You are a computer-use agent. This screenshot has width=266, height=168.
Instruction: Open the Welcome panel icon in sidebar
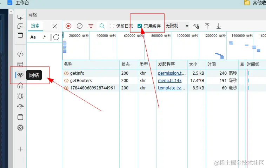coord(20,35)
